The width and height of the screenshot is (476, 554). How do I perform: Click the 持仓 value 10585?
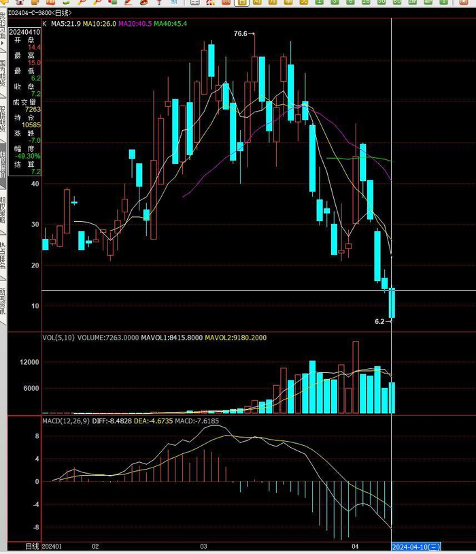31,125
